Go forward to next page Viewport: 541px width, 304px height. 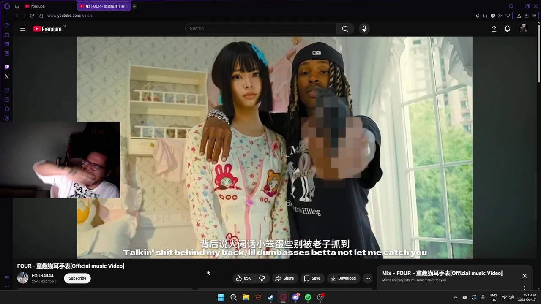[x=24, y=16]
